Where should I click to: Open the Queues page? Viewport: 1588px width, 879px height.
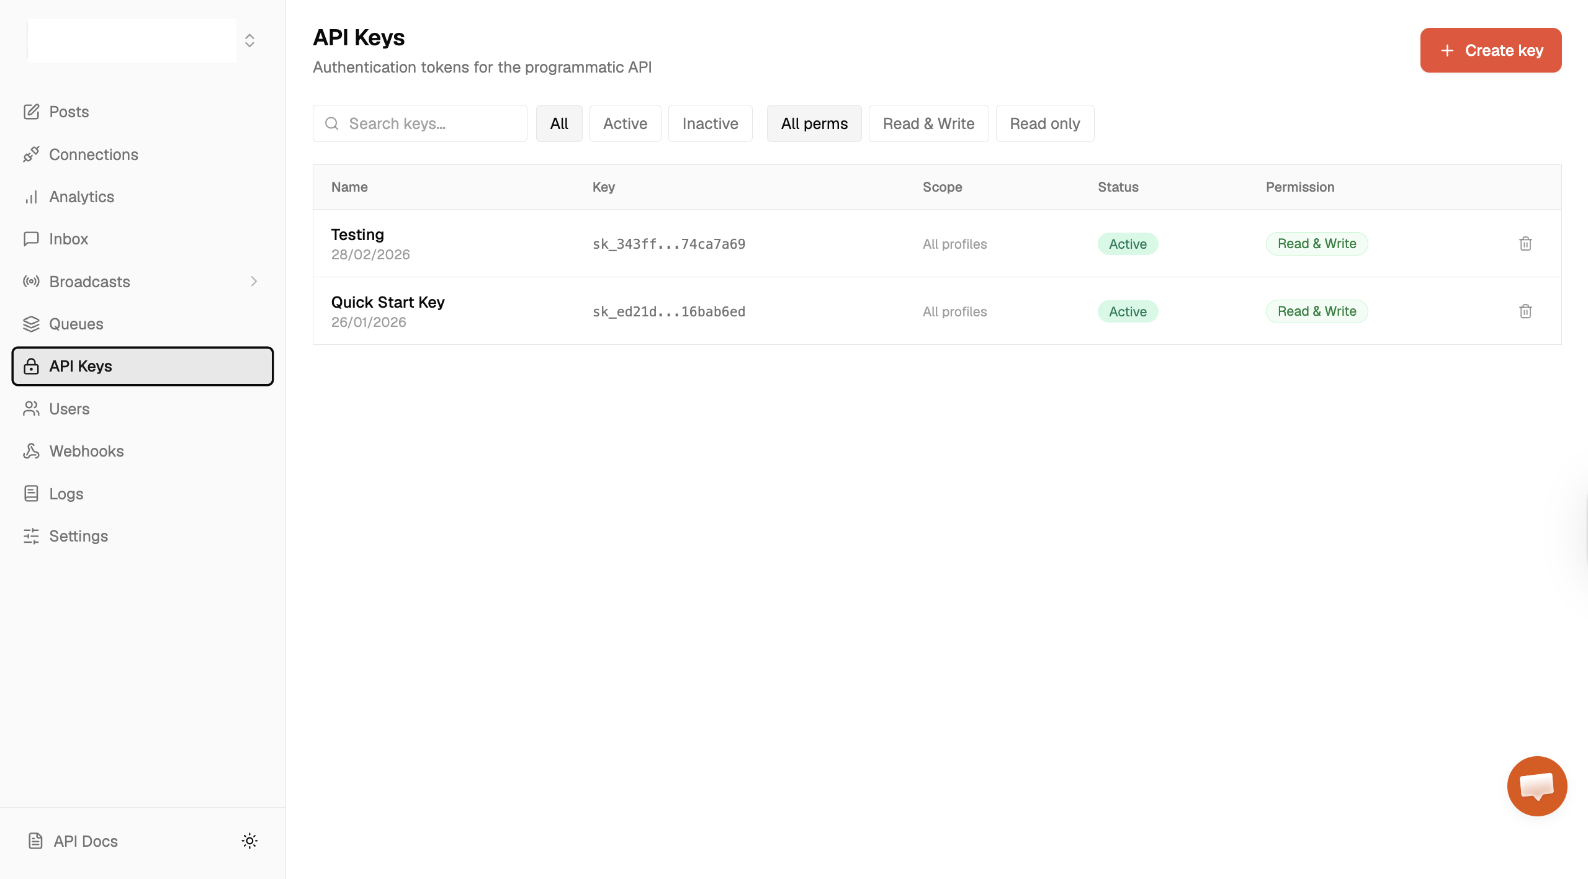tap(76, 324)
